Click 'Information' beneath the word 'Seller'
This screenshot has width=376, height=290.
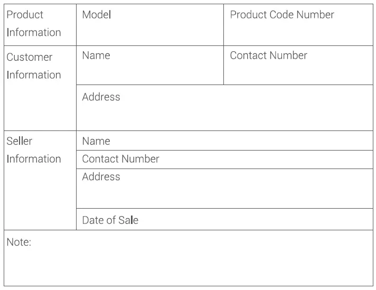[34, 159]
